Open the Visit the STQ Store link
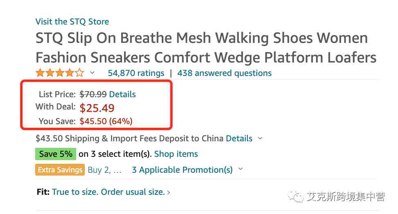 pos(72,22)
